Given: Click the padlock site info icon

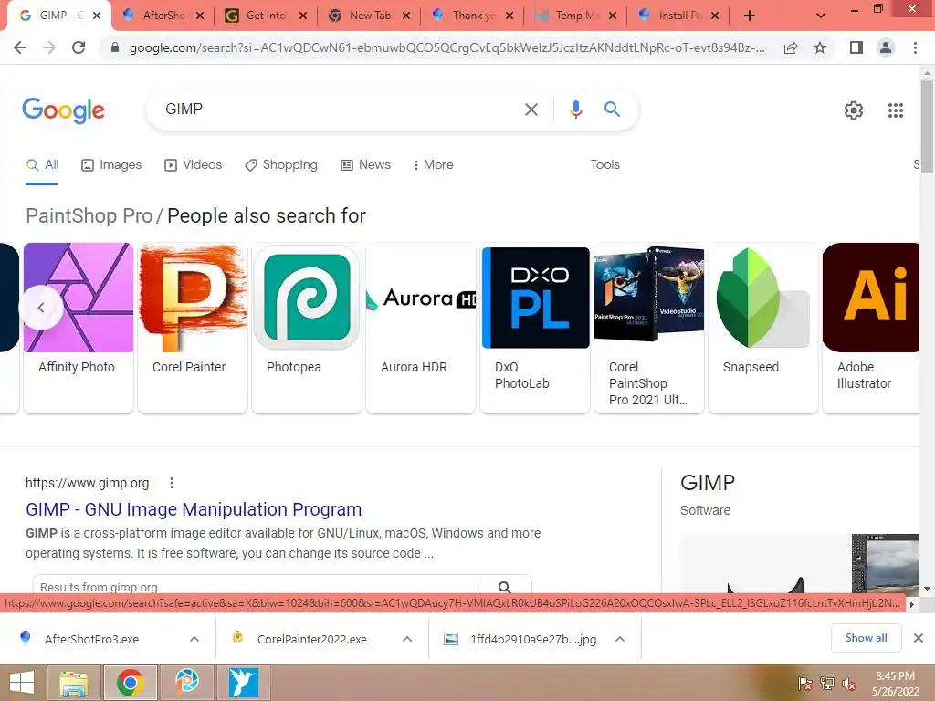Looking at the screenshot, I should click(114, 47).
